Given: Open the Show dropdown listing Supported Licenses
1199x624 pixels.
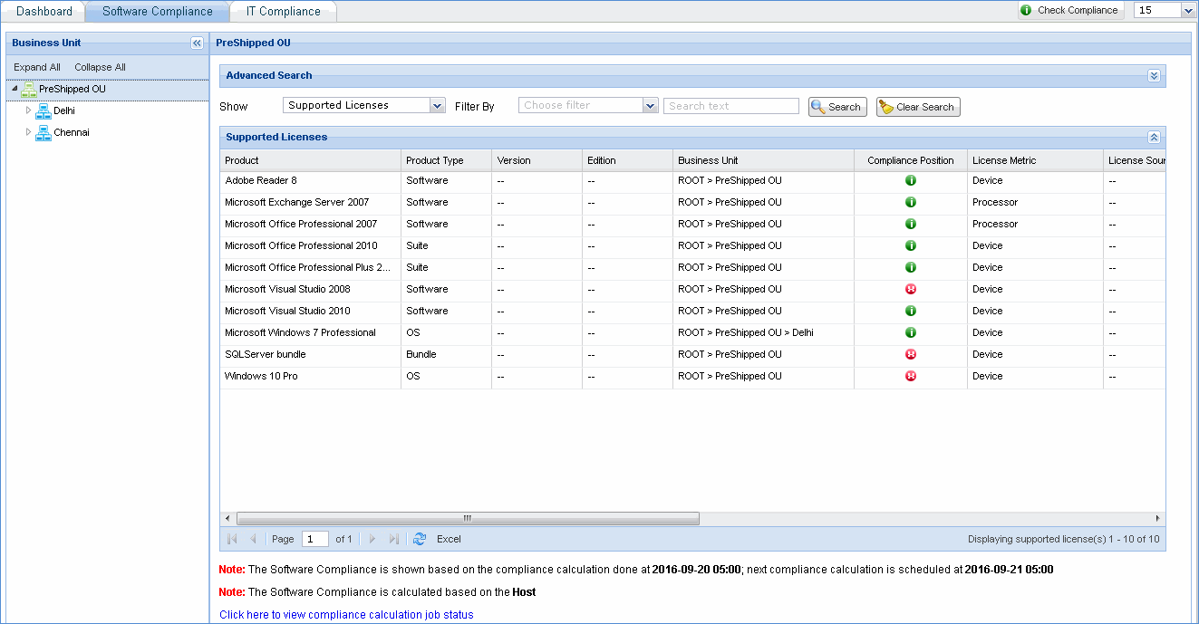Looking at the screenshot, I should pos(437,104).
